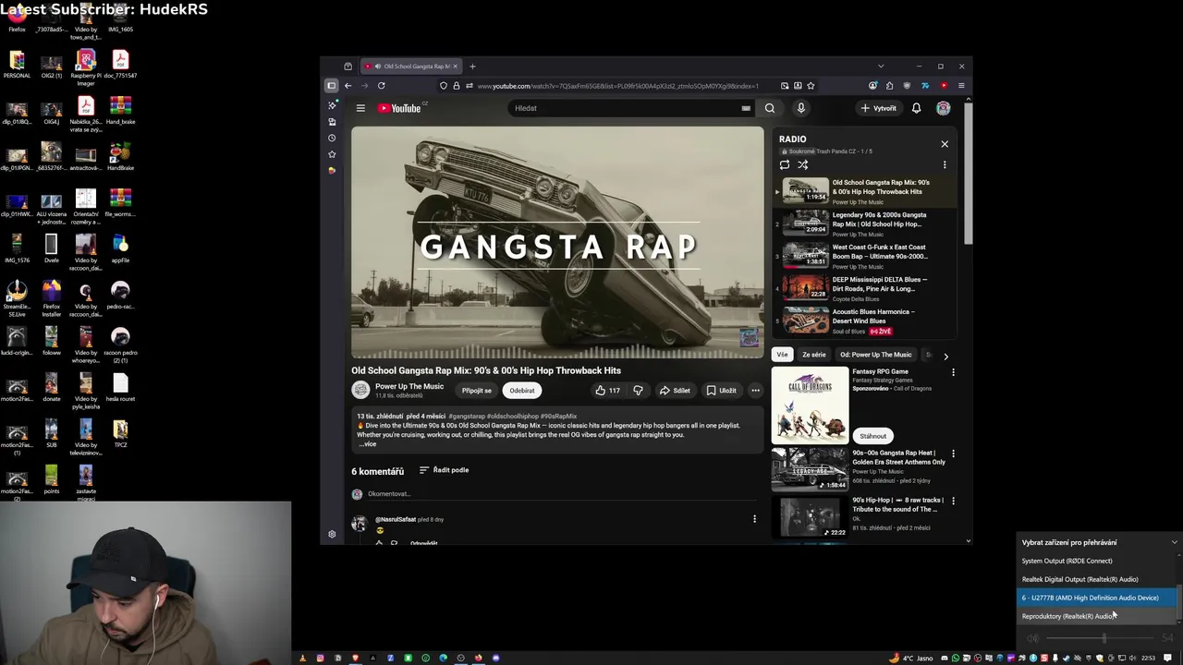Select the Vše filter chip
Viewport: 1183px width, 665px height.
[782, 355]
